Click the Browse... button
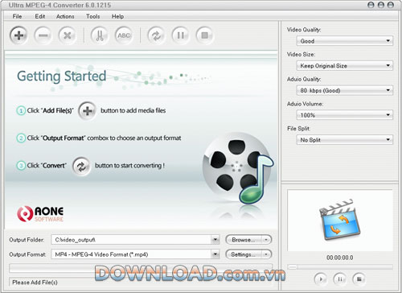 tap(244, 240)
